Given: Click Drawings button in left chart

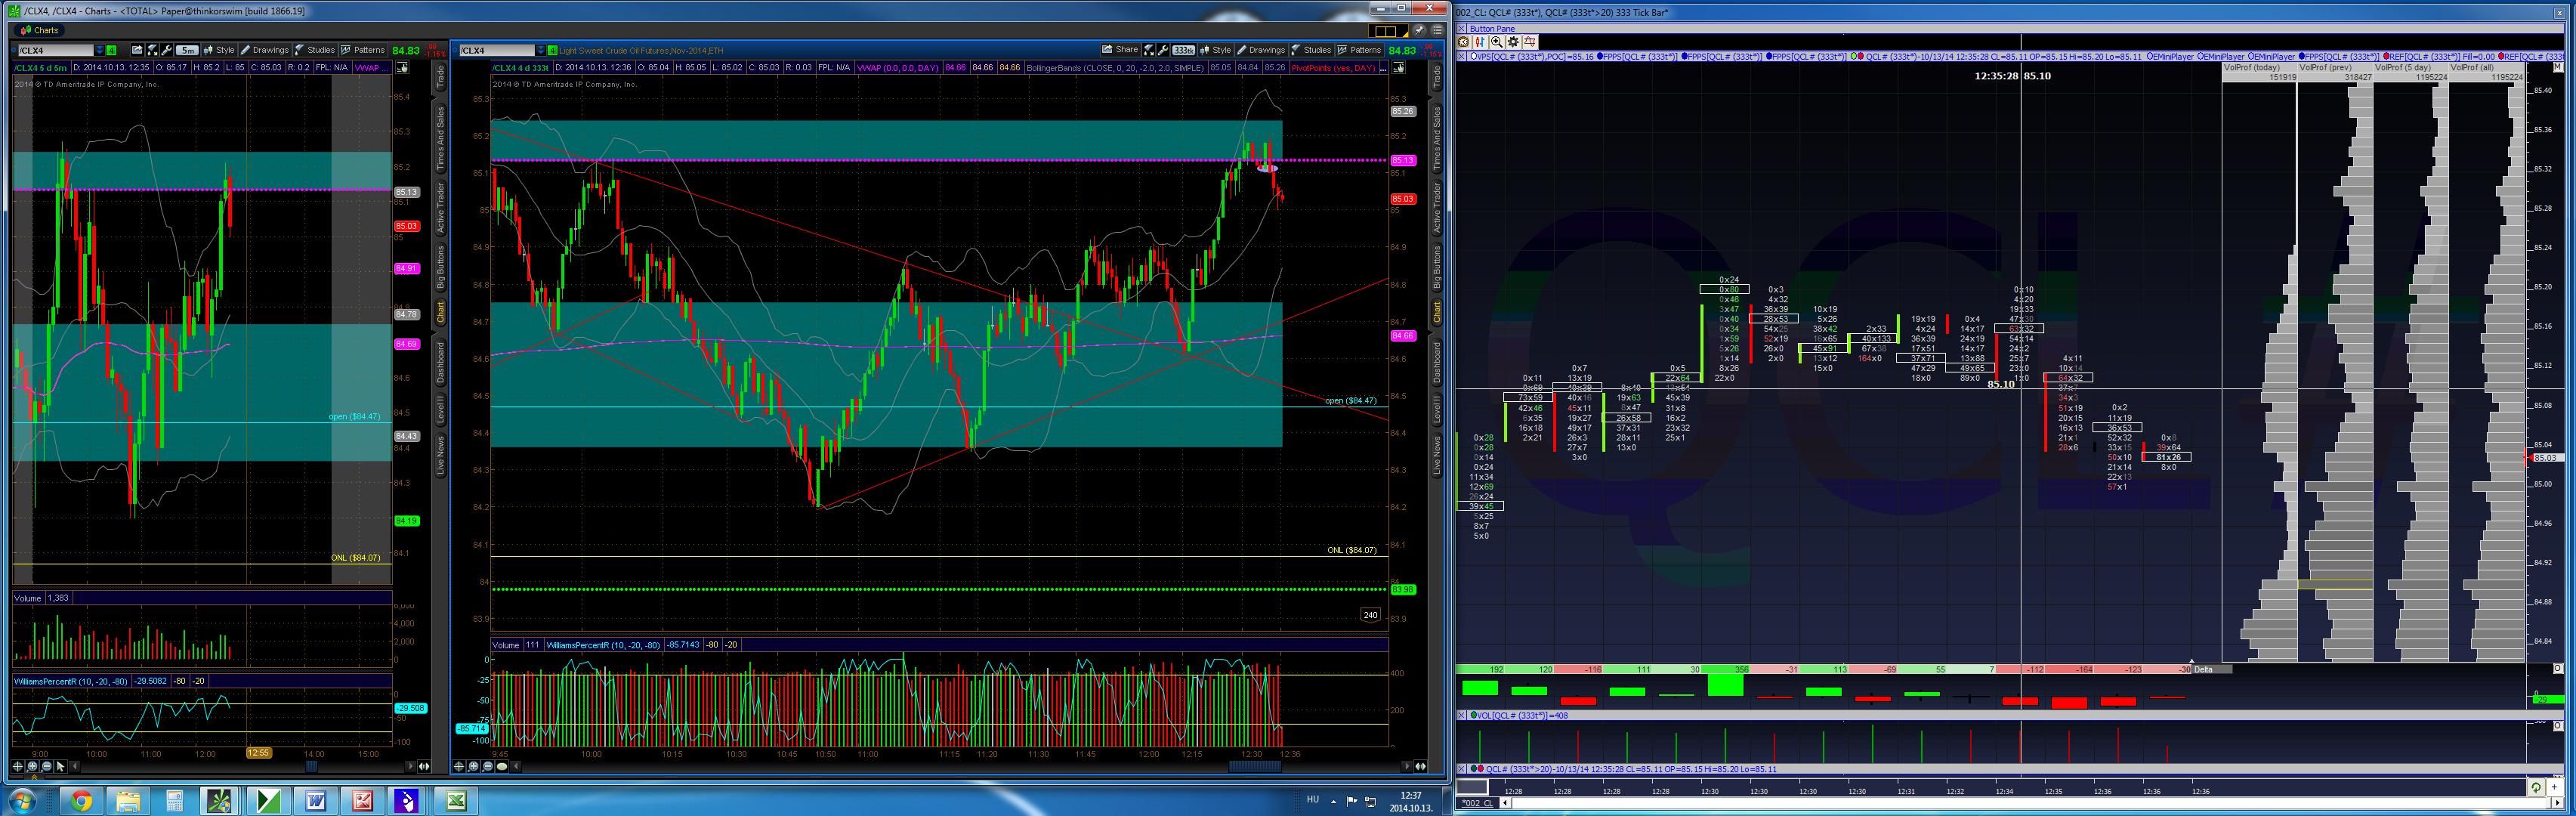Looking at the screenshot, I should pos(264,50).
